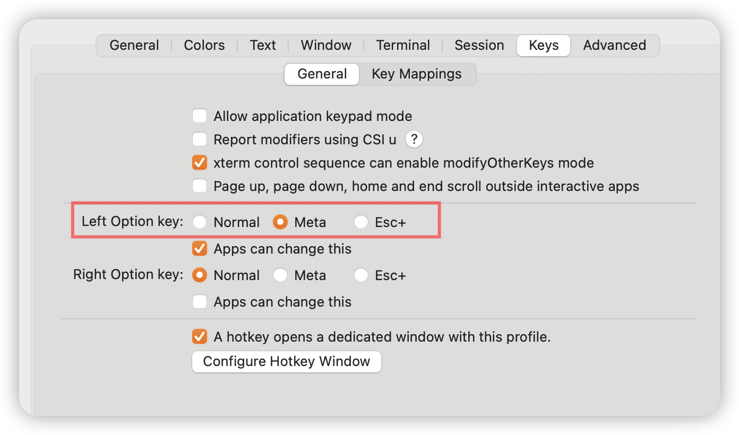Switch to the Key Mappings sub-tab
The height and width of the screenshot is (435, 739).
[416, 74]
